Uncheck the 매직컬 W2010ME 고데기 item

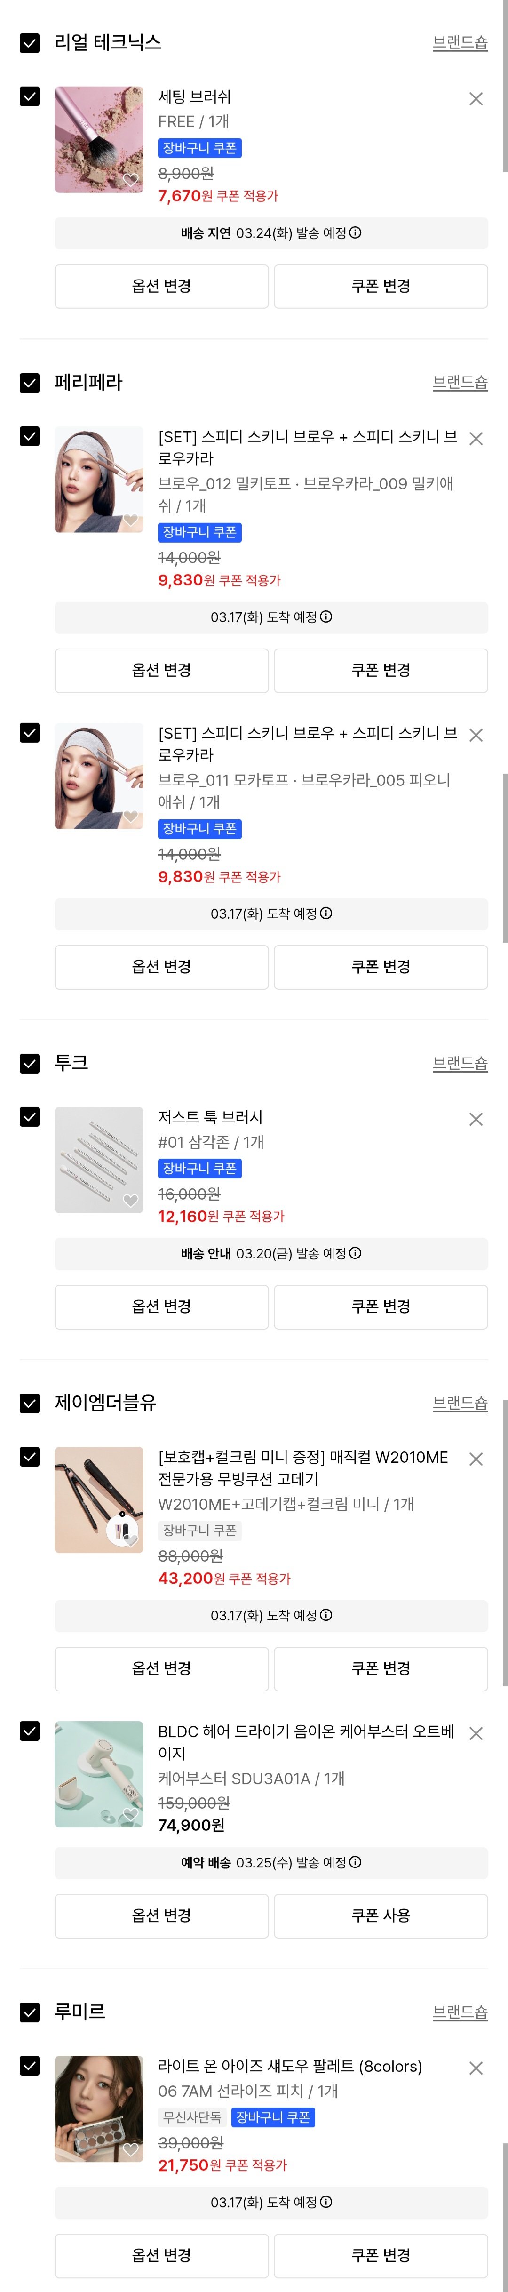pos(29,1457)
